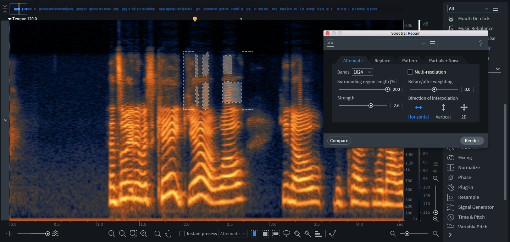
Task: Click the Time & Pitch module icon
Action: point(451,217)
